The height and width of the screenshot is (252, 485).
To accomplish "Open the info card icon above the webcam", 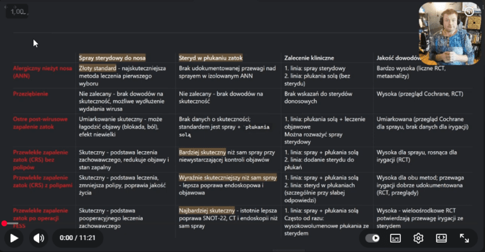I will coord(469,11).
